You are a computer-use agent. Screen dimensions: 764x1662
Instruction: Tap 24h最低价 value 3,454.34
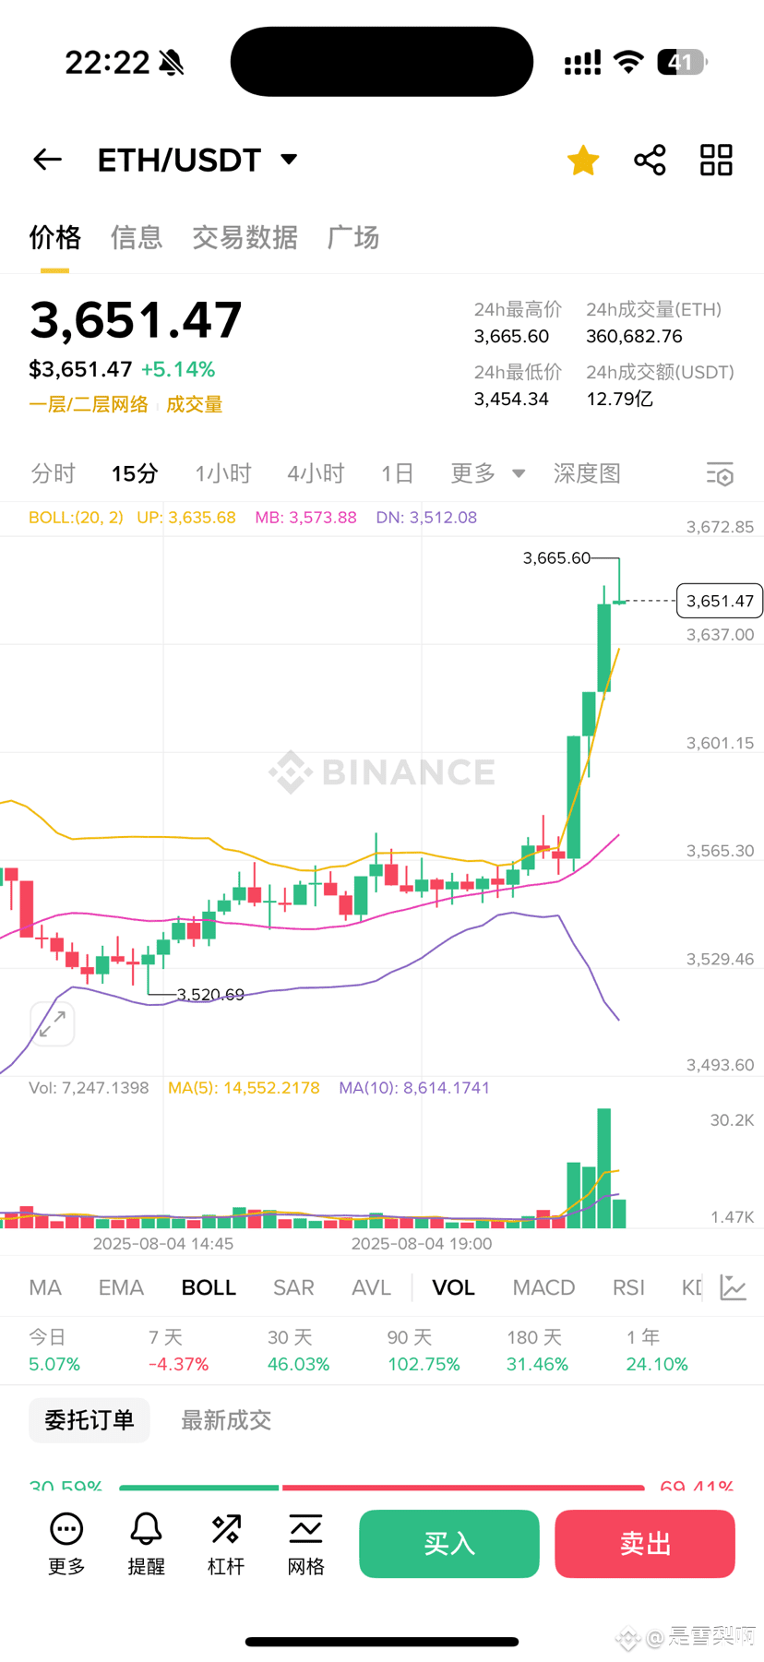(511, 400)
